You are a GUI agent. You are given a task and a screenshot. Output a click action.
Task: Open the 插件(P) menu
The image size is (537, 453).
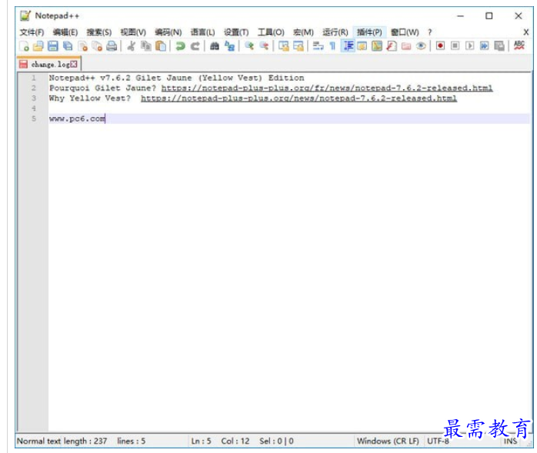(369, 32)
